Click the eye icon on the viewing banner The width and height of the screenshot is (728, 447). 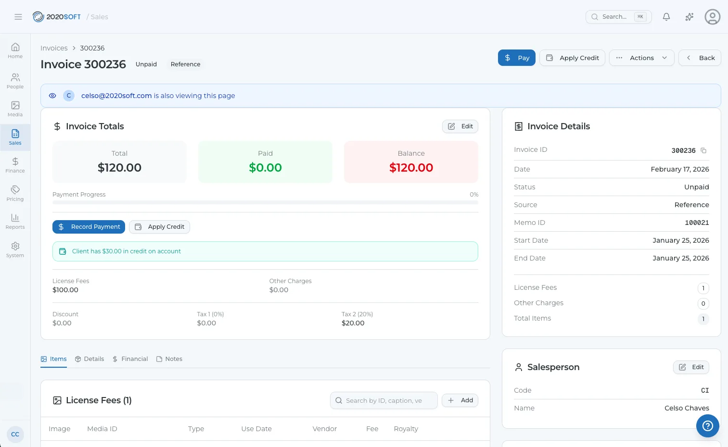tap(52, 96)
